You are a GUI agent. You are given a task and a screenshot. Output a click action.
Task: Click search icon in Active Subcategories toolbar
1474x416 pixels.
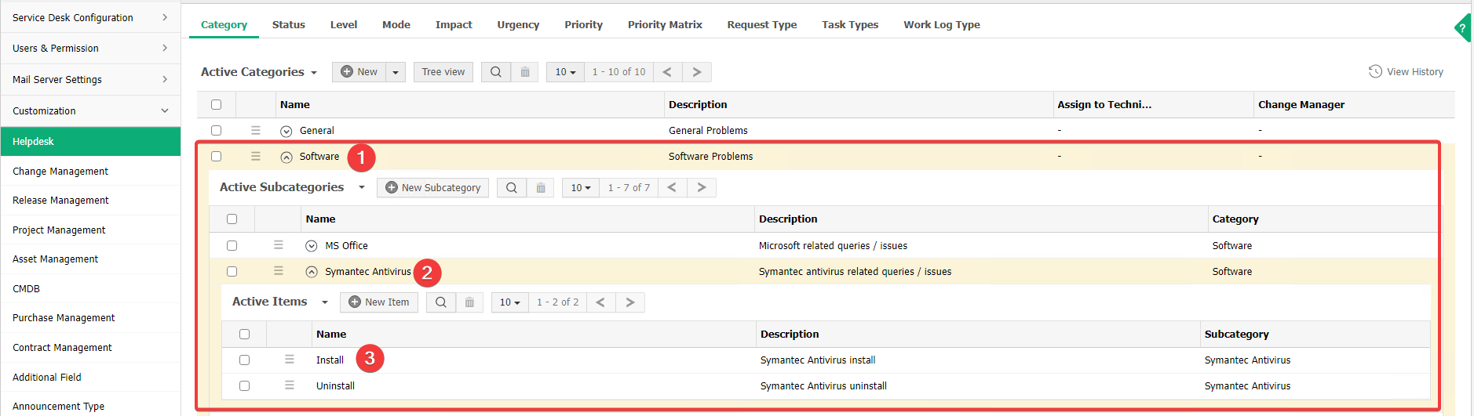click(511, 188)
